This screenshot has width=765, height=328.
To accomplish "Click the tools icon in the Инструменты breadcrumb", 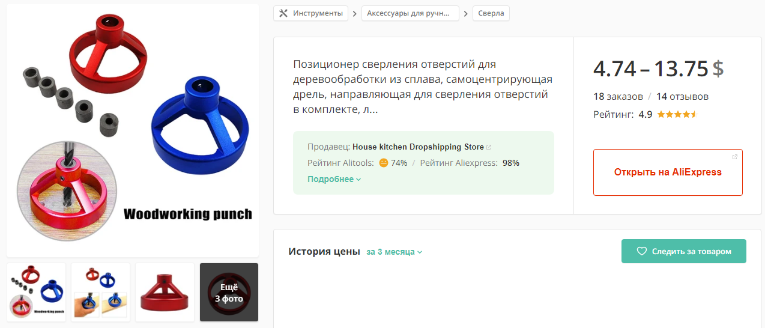I will [283, 13].
